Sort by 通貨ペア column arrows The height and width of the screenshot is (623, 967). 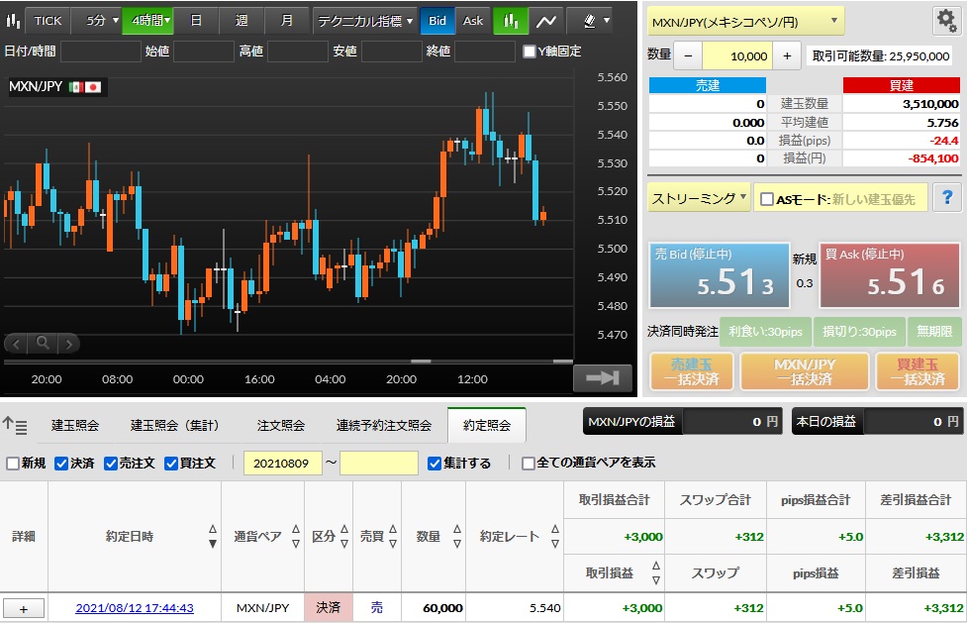(x=295, y=536)
